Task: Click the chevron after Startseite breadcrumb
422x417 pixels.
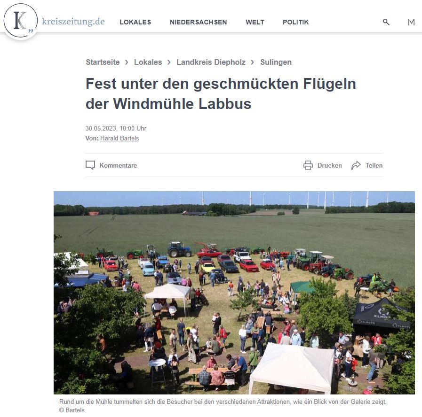Action: point(127,62)
